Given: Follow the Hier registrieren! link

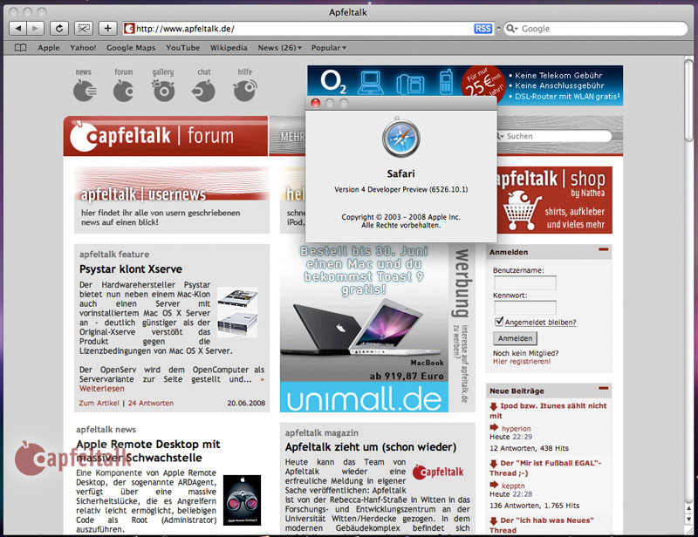Looking at the screenshot, I should click(522, 361).
